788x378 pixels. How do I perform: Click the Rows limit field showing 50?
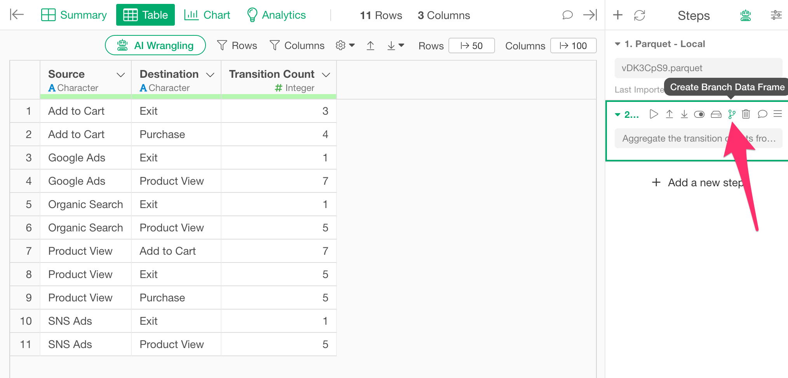tap(471, 45)
